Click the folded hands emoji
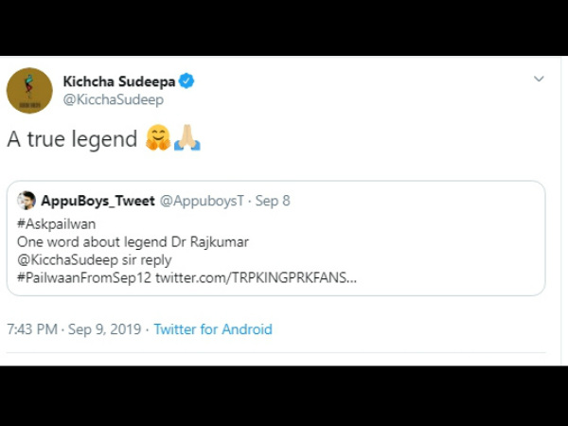Image resolution: width=568 pixels, height=426 pixels. (186, 140)
